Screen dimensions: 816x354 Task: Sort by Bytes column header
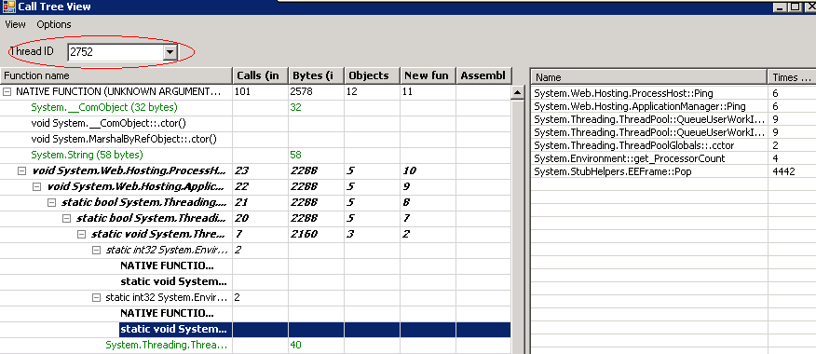316,75
